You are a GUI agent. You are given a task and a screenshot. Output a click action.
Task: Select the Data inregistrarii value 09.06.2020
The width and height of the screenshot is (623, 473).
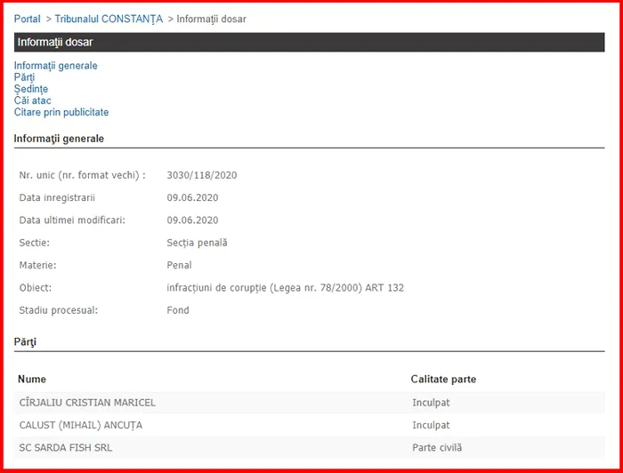pyautogui.click(x=192, y=197)
